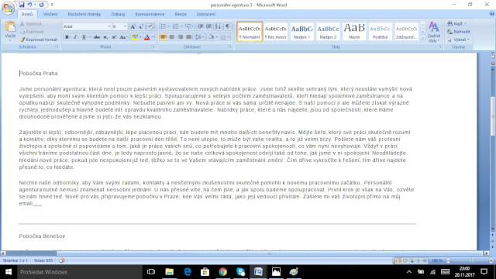This screenshot has width=496, height=279.
Task: Open the font size dropdown
Action: click(125, 26)
